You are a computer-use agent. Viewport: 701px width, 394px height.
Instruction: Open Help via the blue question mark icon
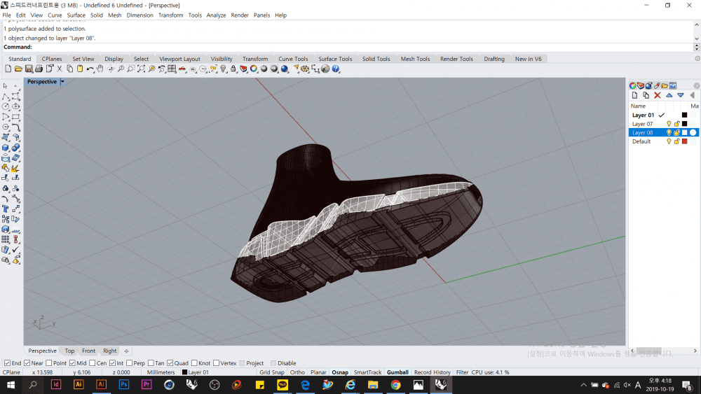(x=336, y=69)
